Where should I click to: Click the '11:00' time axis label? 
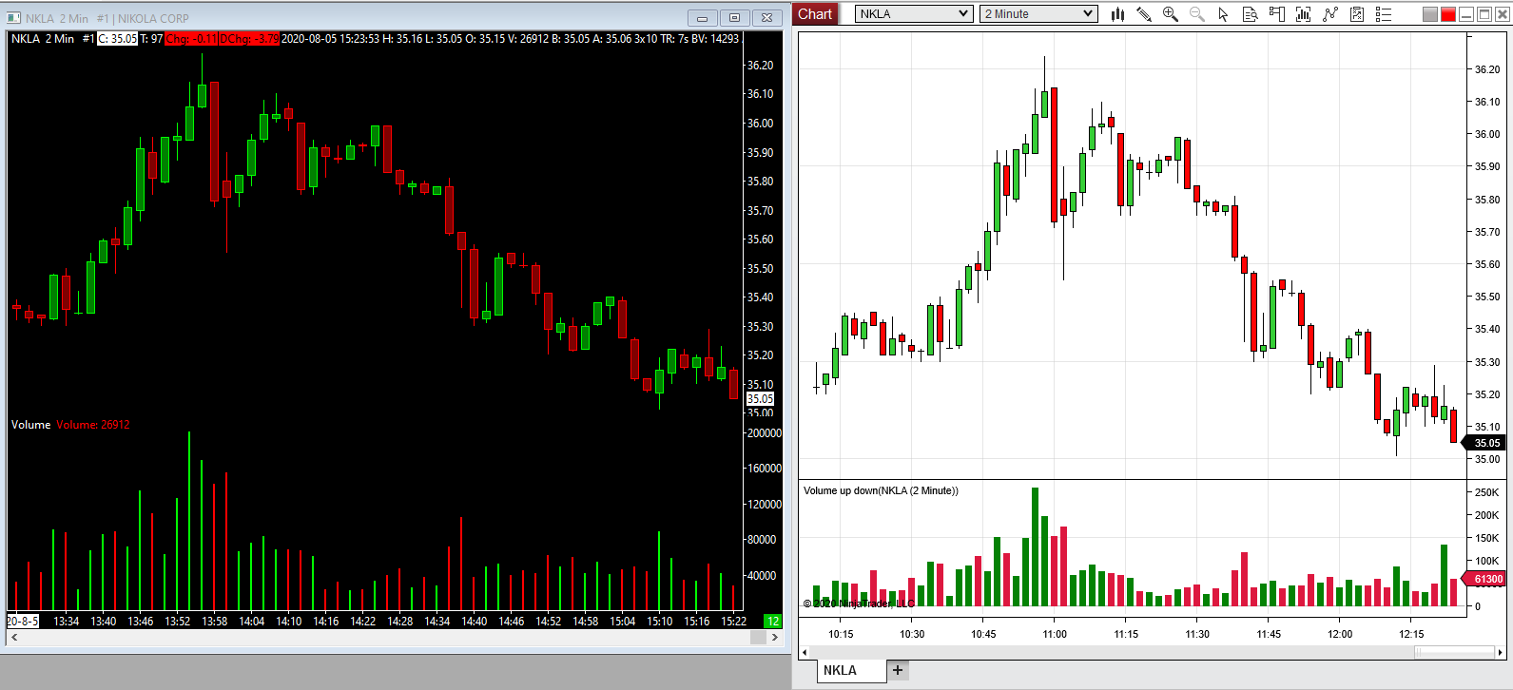pyautogui.click(x=1055, y=634)
